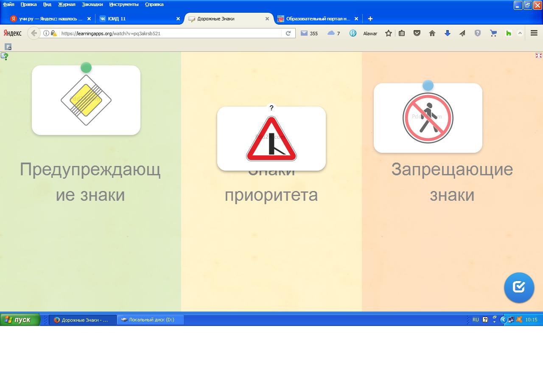Show site information via the info icon
This screenshot has width=543, height=368.
[x=46, y=33]
